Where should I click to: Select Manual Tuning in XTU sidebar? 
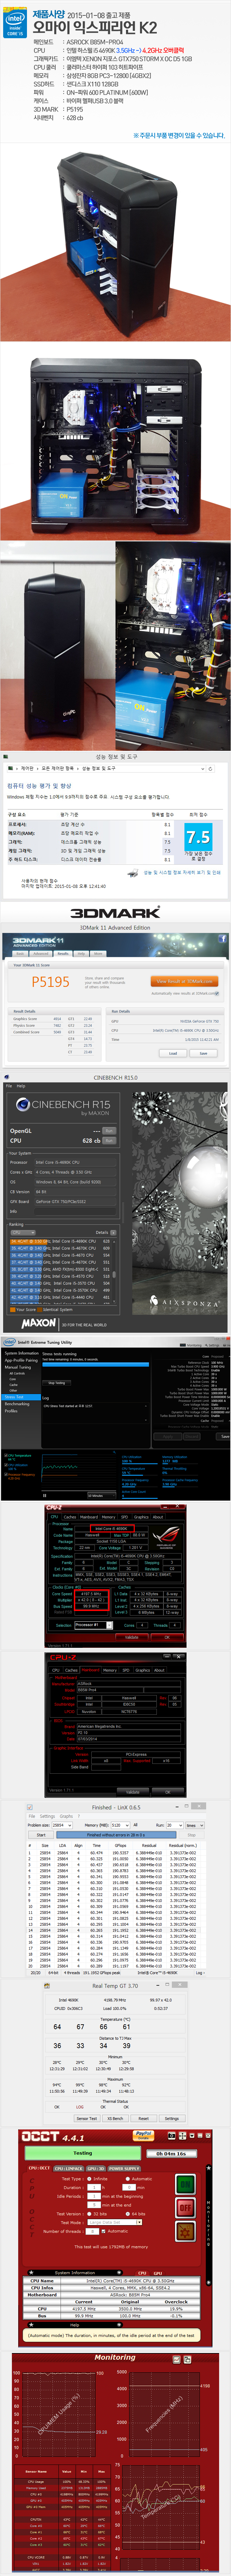(17, 1367)
